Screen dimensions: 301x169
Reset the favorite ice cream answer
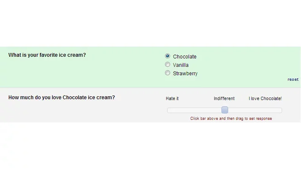coord(293,79)
